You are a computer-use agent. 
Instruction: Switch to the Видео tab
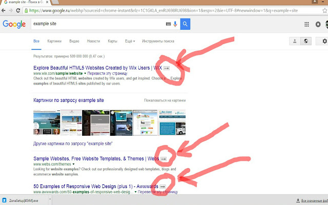74,41
